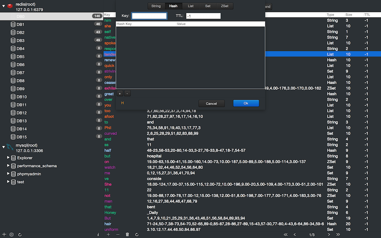Switch to the String type tab

(x=156, y=6)
